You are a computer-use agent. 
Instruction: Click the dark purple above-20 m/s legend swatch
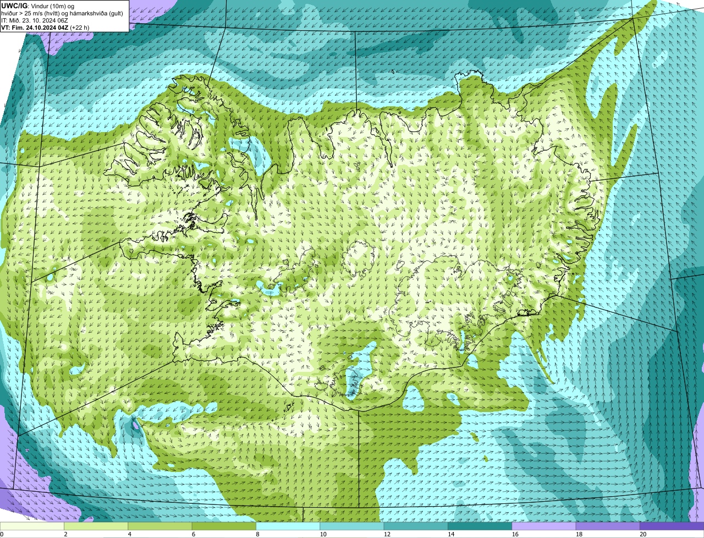tap(672, 526)
